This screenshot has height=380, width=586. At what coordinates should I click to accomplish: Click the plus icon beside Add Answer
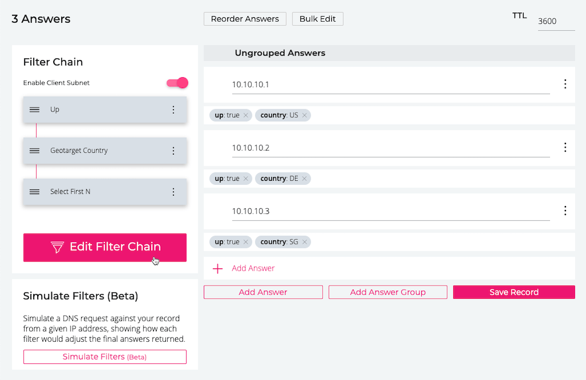click(217, 268)
